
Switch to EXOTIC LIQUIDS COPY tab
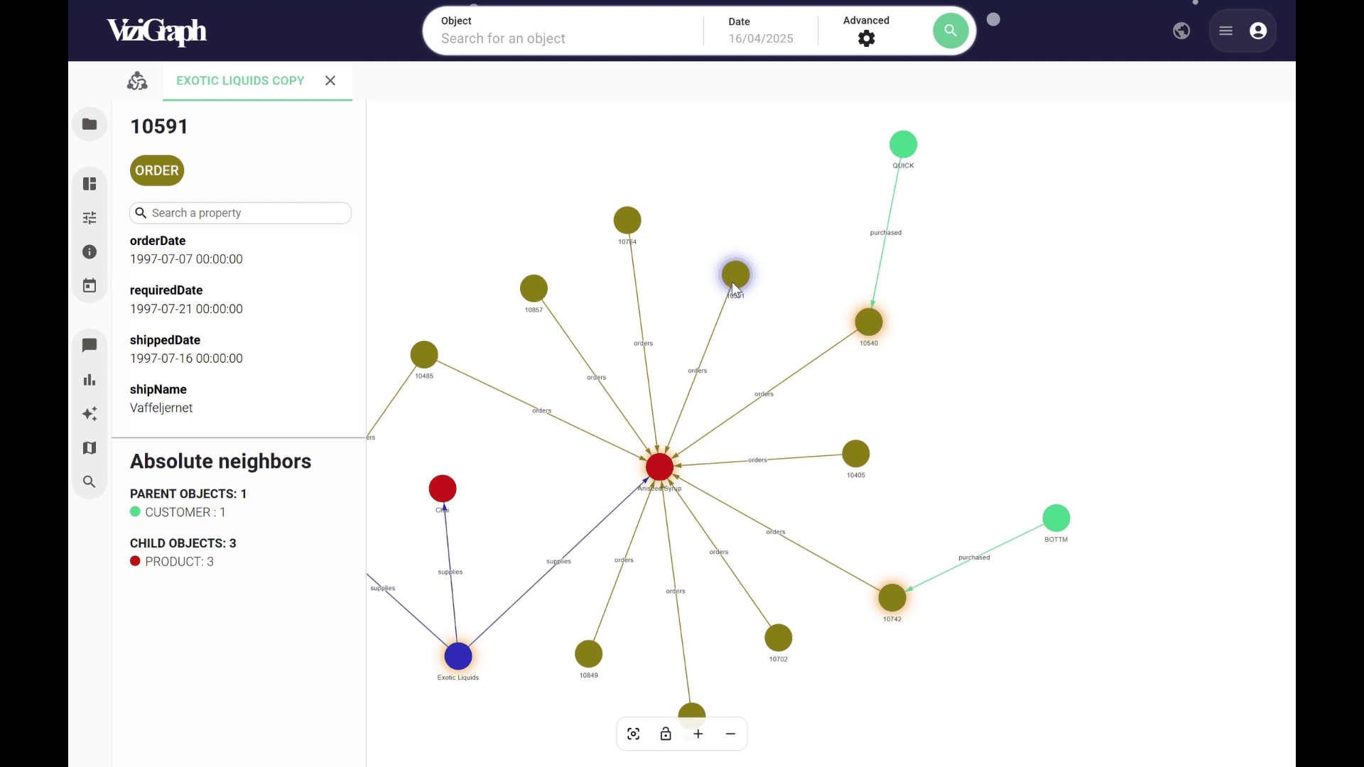tap(240, 80)
